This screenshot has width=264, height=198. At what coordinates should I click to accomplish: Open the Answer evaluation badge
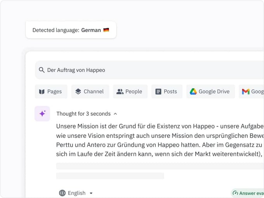(x=250, y=193)
